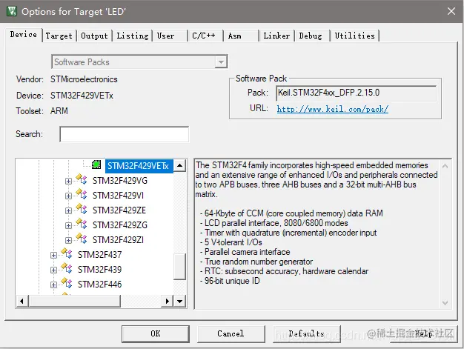Click the green chip icon beside STM32F429VETx

coord(96,164)
